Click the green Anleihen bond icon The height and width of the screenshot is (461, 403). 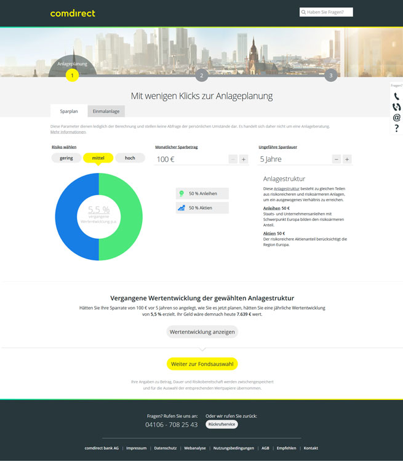coord(182,193)
